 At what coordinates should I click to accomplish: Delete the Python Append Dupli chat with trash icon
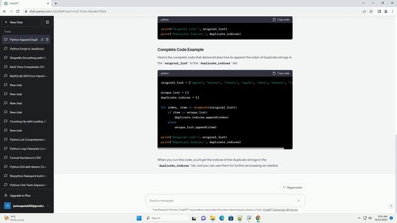tap(47, 40)
